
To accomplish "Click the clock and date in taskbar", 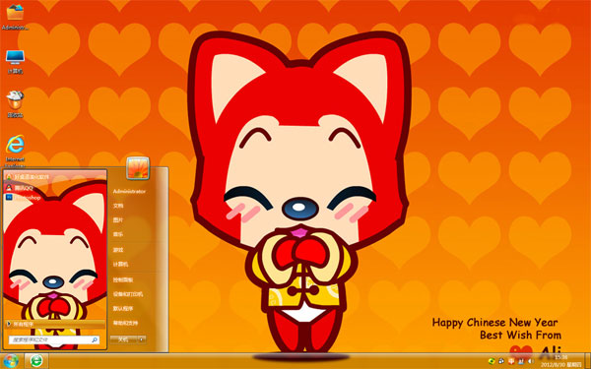I will pyautogui.click(x=561, y=361).
